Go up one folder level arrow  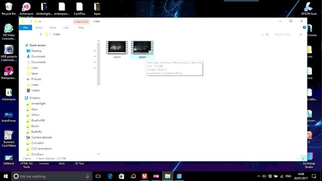[x=41, y=34]
